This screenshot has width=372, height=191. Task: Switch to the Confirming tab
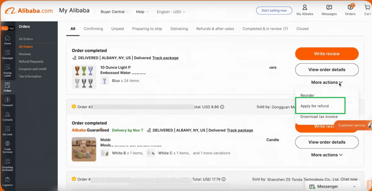pyautogui.click(x=93, y=29)
